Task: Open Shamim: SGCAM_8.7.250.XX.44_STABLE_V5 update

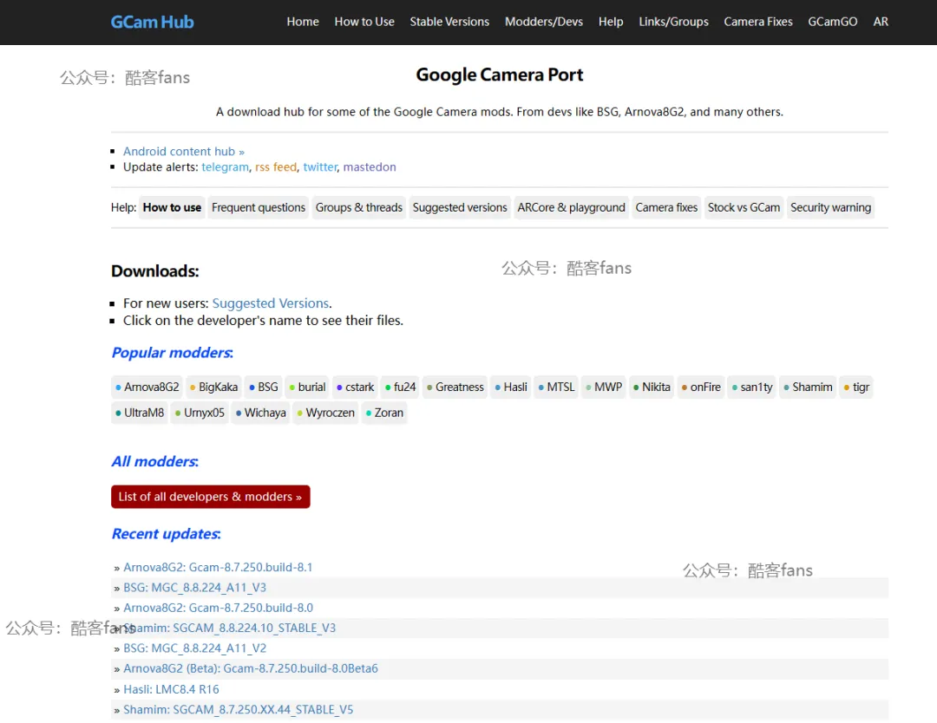Action: pyautogui.click(x=238, y=710)
